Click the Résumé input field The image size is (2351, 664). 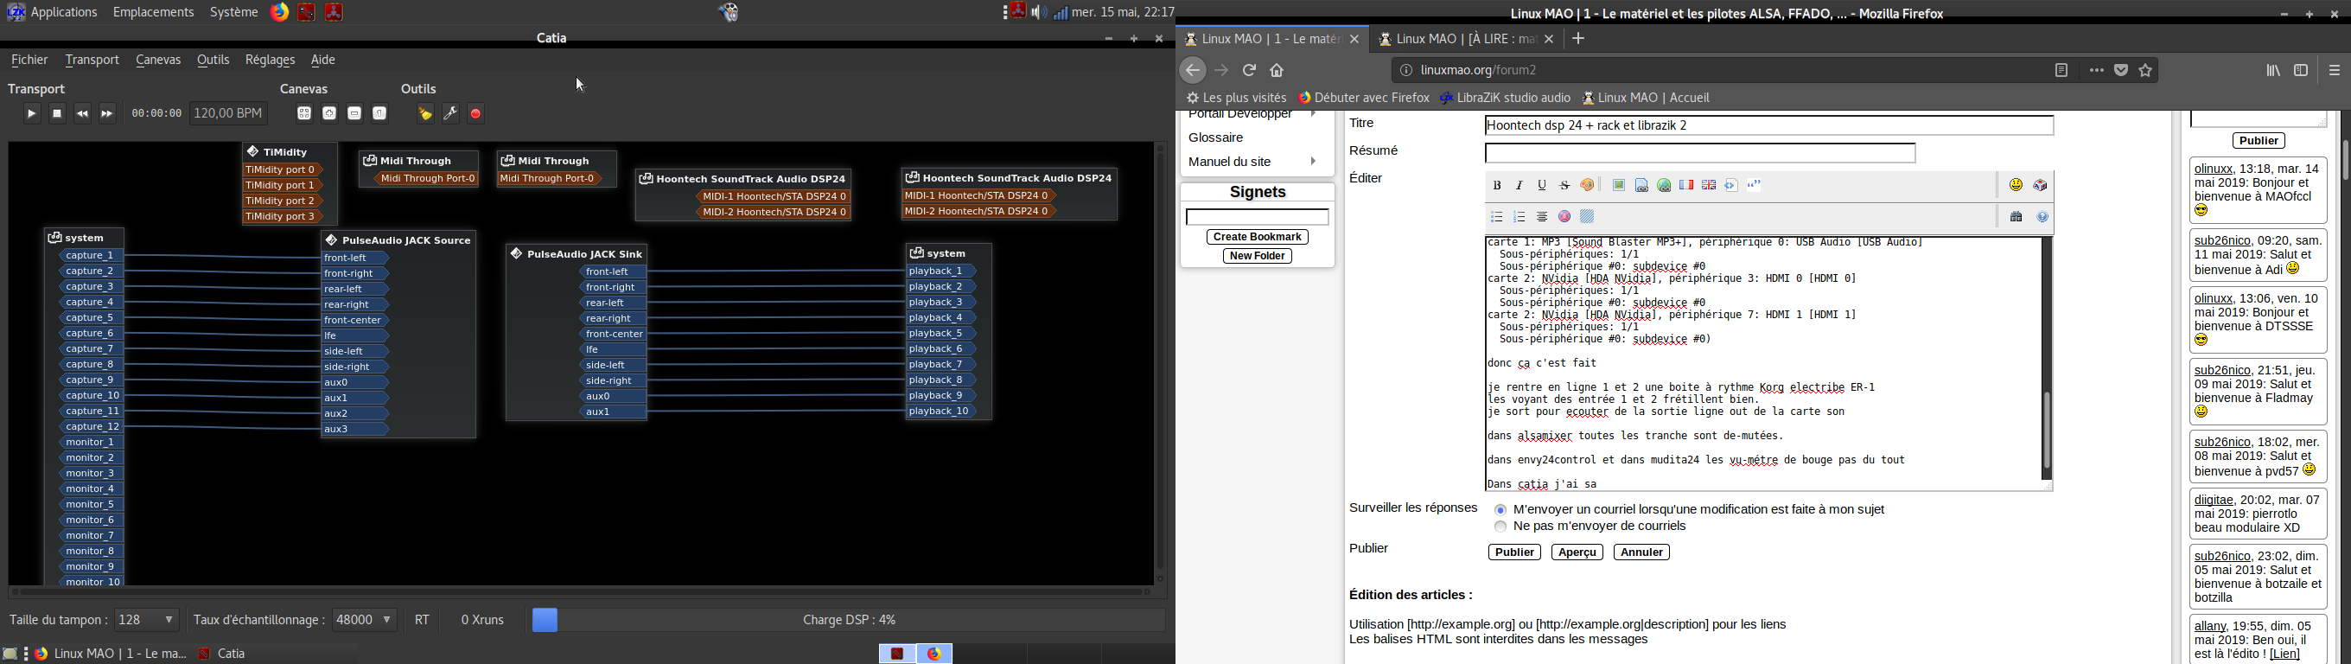1700,153
